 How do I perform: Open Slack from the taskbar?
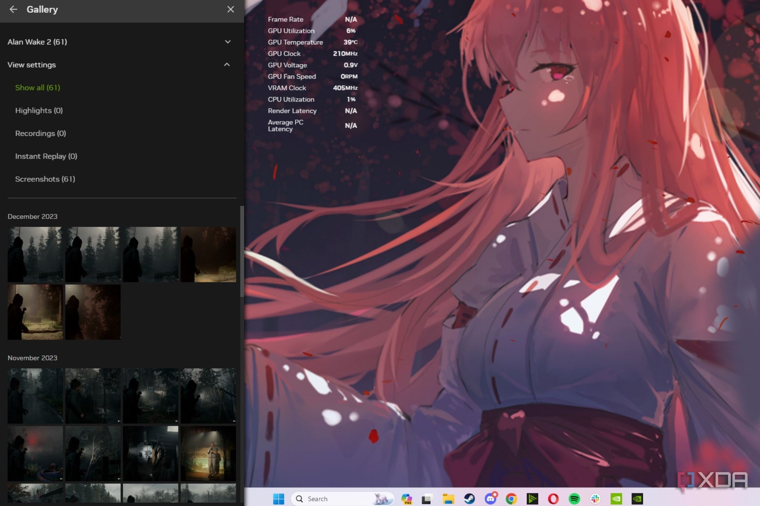tap(595, 499)
